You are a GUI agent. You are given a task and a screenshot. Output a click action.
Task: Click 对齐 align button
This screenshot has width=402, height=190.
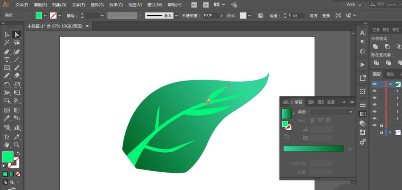coord(313,16)
